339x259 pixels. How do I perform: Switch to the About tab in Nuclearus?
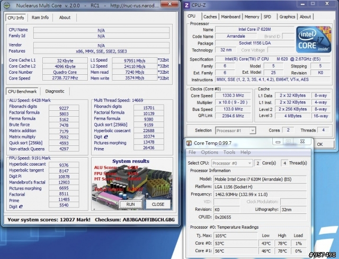(65, 18)
